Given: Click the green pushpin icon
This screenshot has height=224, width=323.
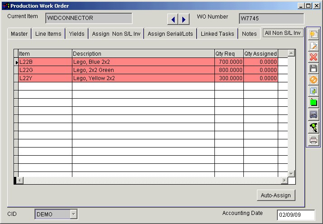Looking at the screenshot, I should point(313,128).
